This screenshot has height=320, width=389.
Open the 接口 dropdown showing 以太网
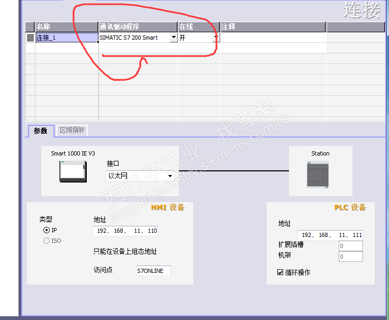click(170, 176)
